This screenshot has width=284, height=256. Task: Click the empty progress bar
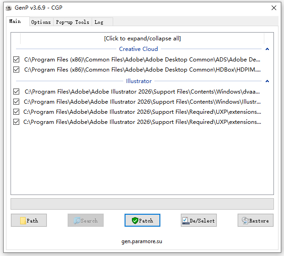[x=142, y=204]
